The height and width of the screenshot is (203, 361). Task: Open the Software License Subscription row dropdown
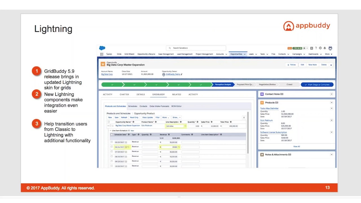coord(331,132)
